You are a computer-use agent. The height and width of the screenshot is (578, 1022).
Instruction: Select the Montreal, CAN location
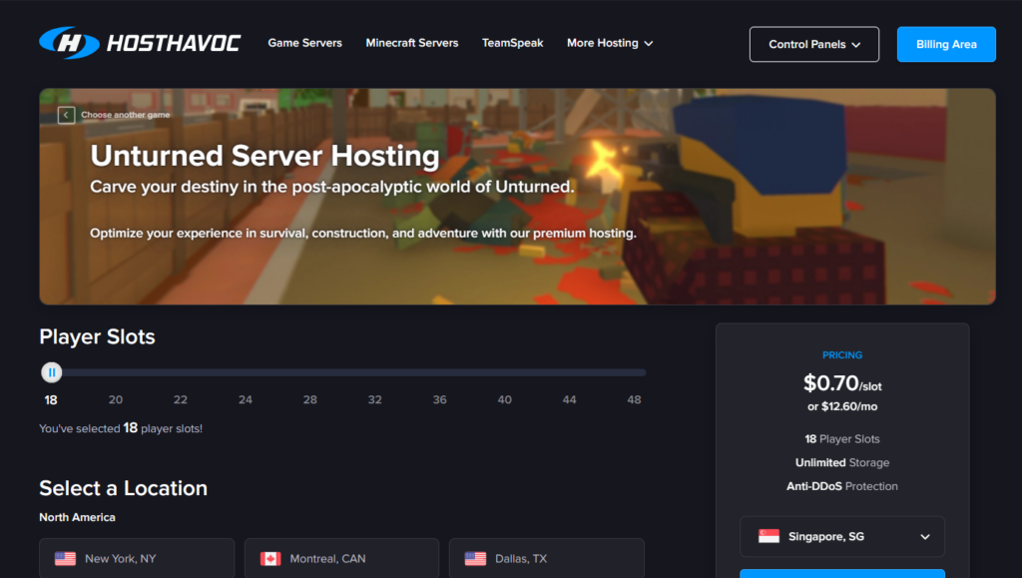[x=341, y=558]
